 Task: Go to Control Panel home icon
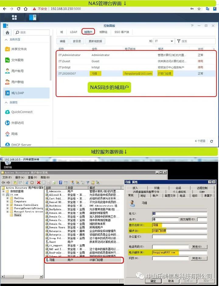tap(7, 32)
